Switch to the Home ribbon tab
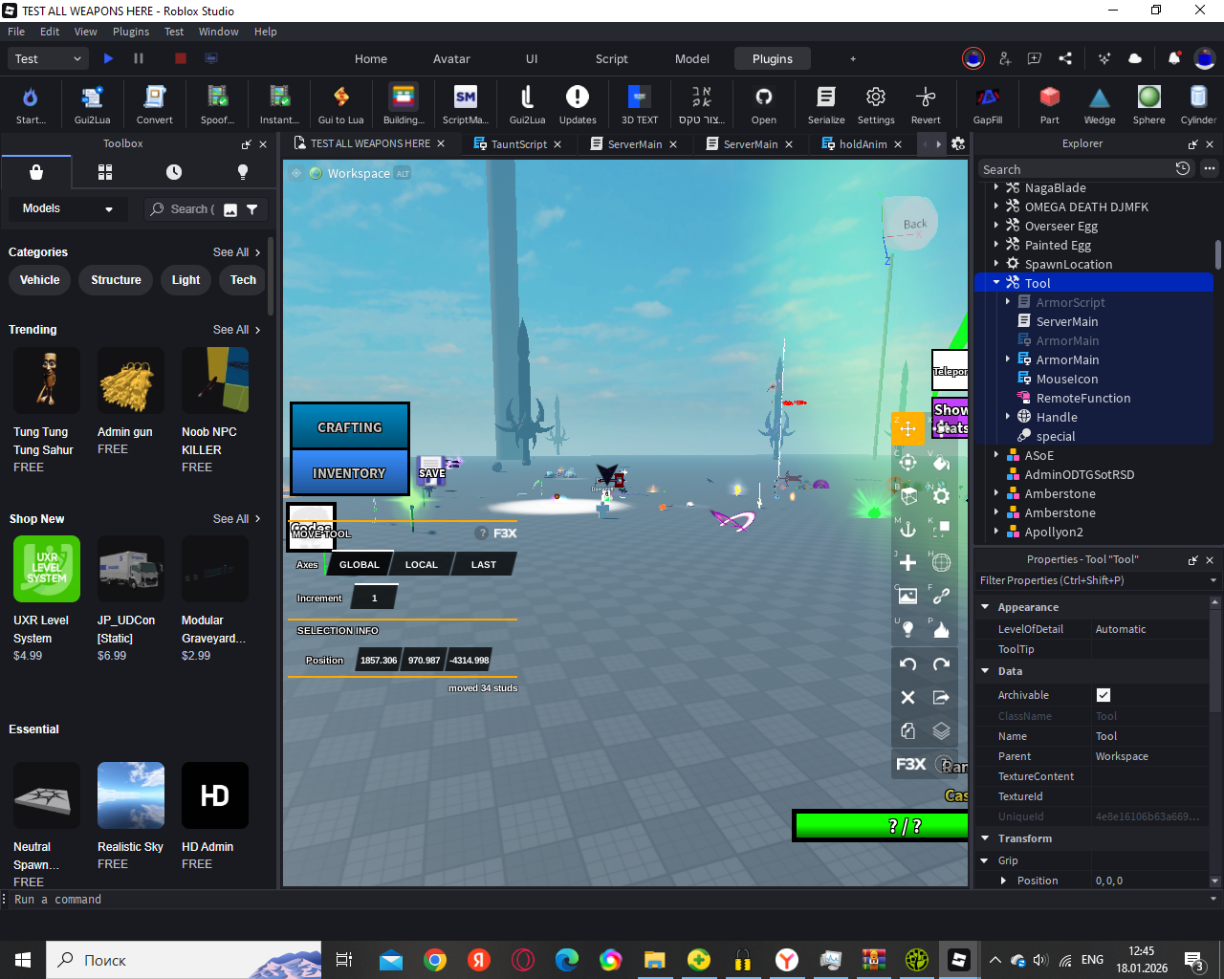1224x979 pixels. 371,58
